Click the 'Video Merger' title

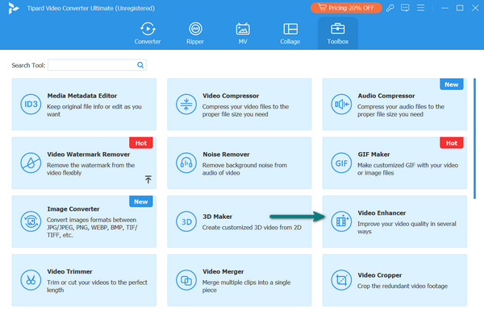click(x=223, y=271)
